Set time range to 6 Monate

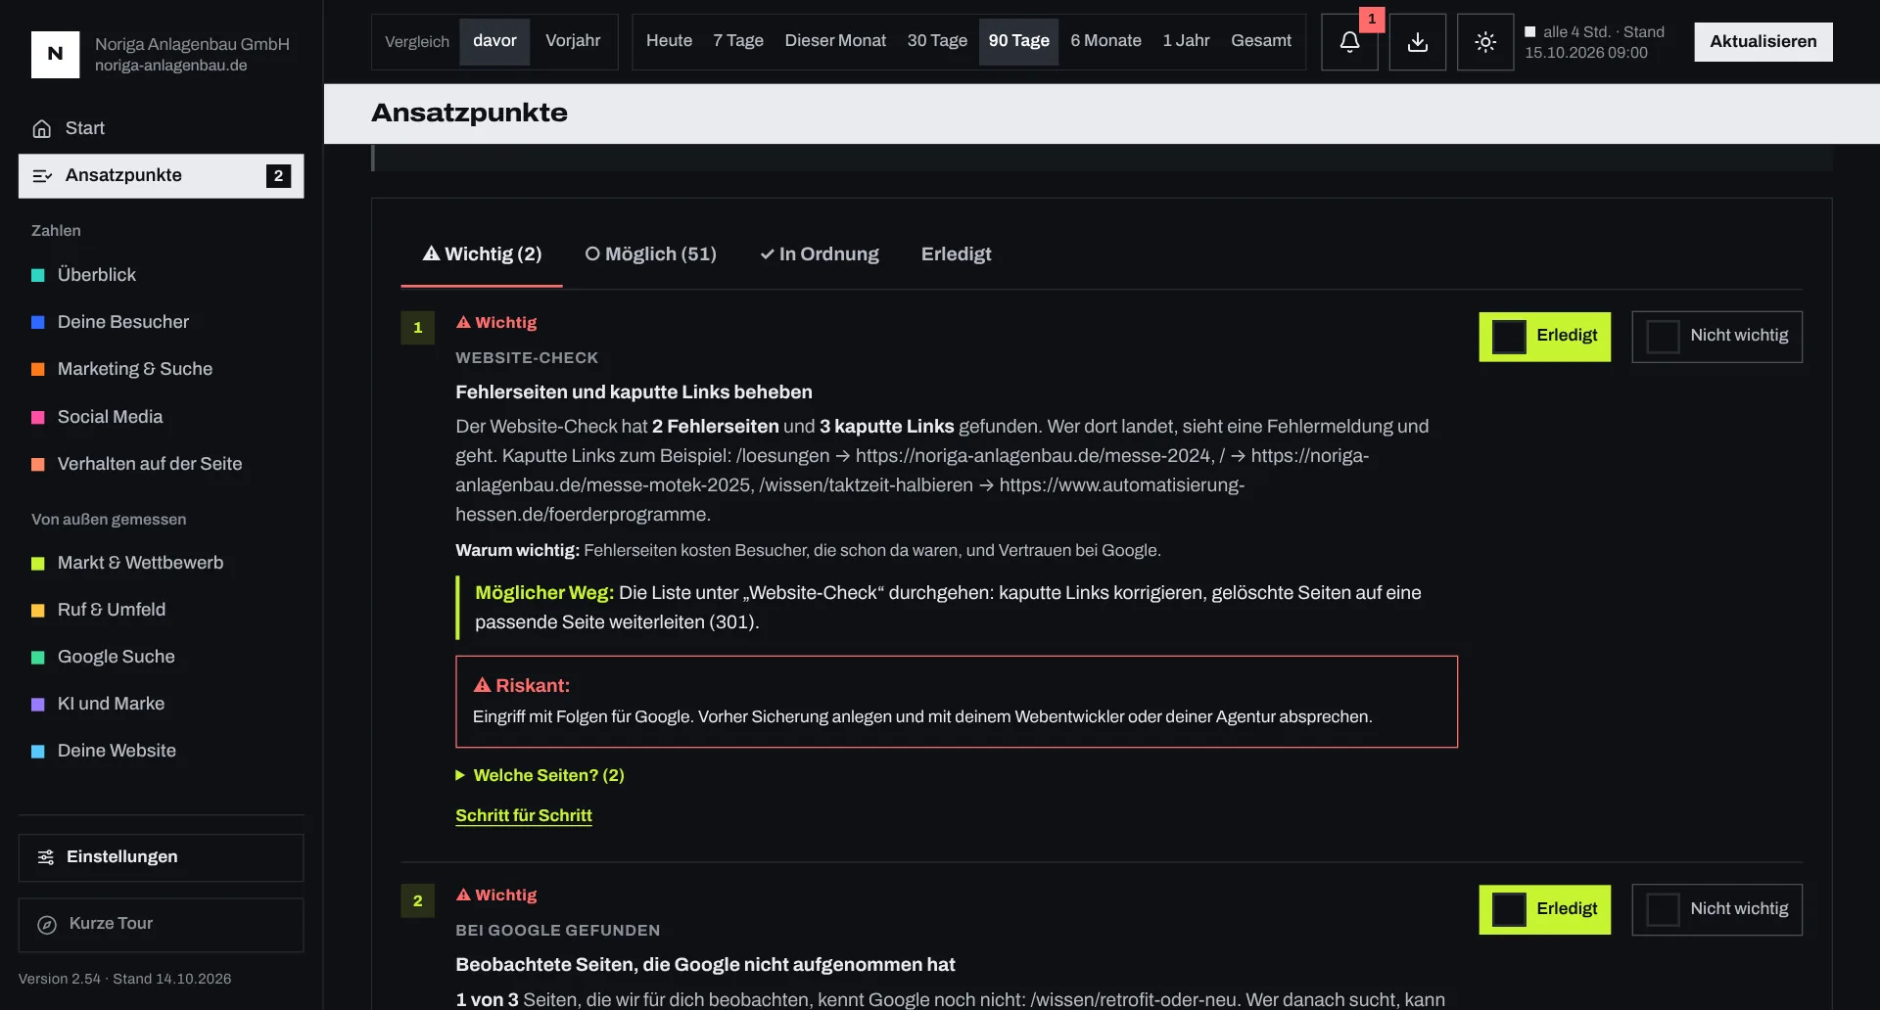pyautogui.click(x=1105, y=41)
